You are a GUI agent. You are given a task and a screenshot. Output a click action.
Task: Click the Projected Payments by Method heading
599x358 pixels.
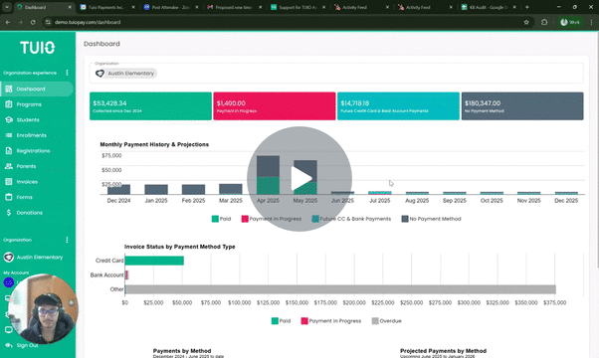443,351
